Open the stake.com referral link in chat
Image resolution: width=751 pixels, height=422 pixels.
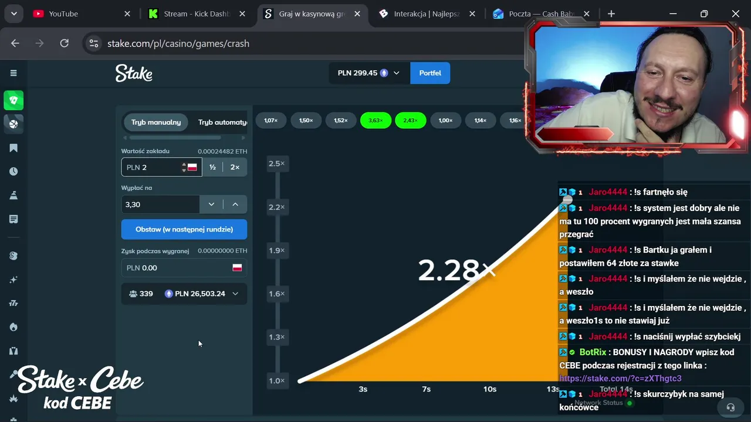[620, 379]
